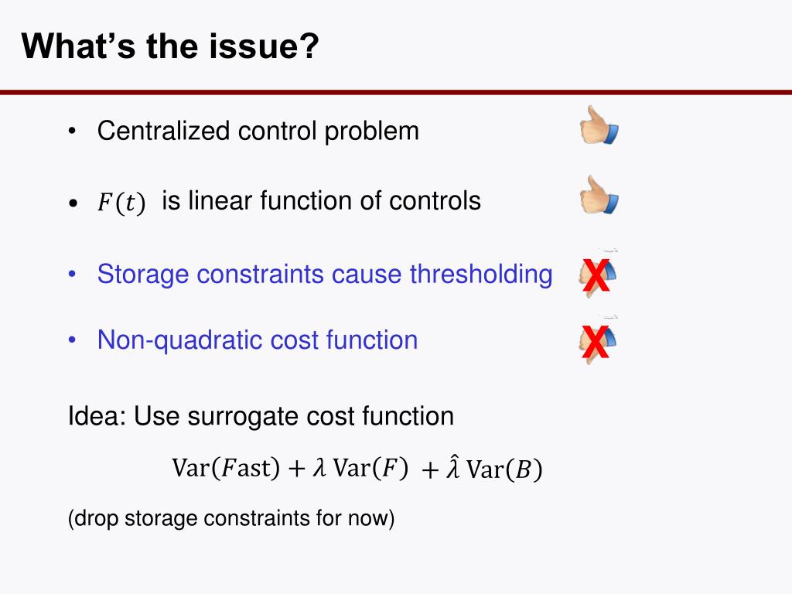The height and width of the screenshot is (594, 792).
Task: Click the blue bullet before Storage constraints
Action: point(72,275)
